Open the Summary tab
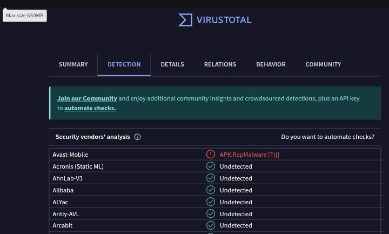The height and width of the screenshot is (234, 389). click(73, 64)
